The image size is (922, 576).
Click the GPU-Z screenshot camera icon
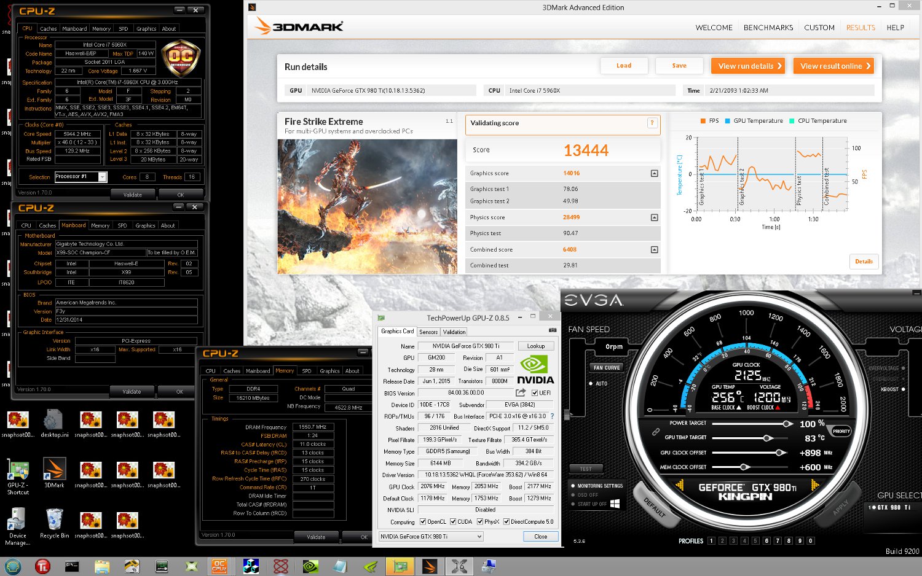click(x=552, y=330)
